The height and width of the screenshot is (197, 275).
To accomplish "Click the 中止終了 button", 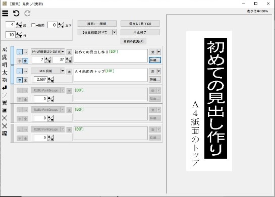I will pyautogui.click(x=140, y=32).
